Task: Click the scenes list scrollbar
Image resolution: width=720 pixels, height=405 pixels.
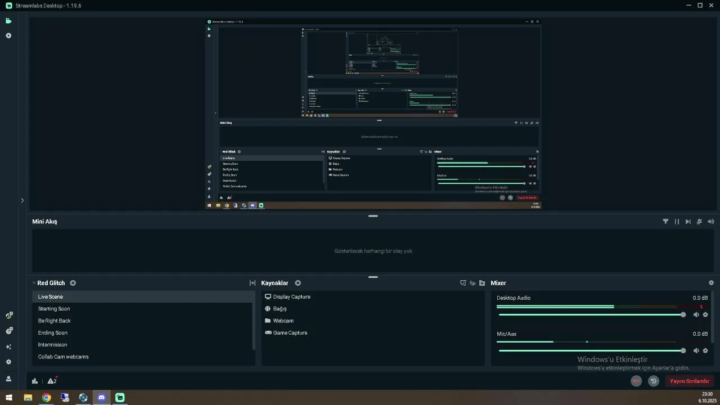Action: pyautogui.click(x=254, y=319)
